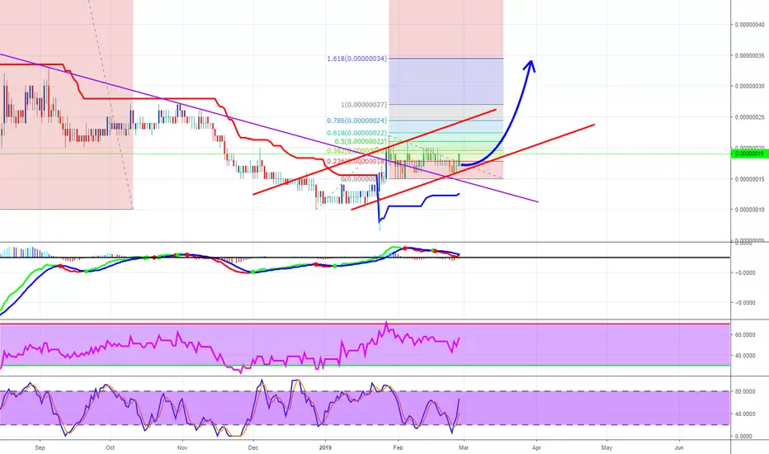Screen dimensions: 769x454
Task: Click the 0.00000010 price axis label
Action: pyautogui.click(x=749, y=210)
